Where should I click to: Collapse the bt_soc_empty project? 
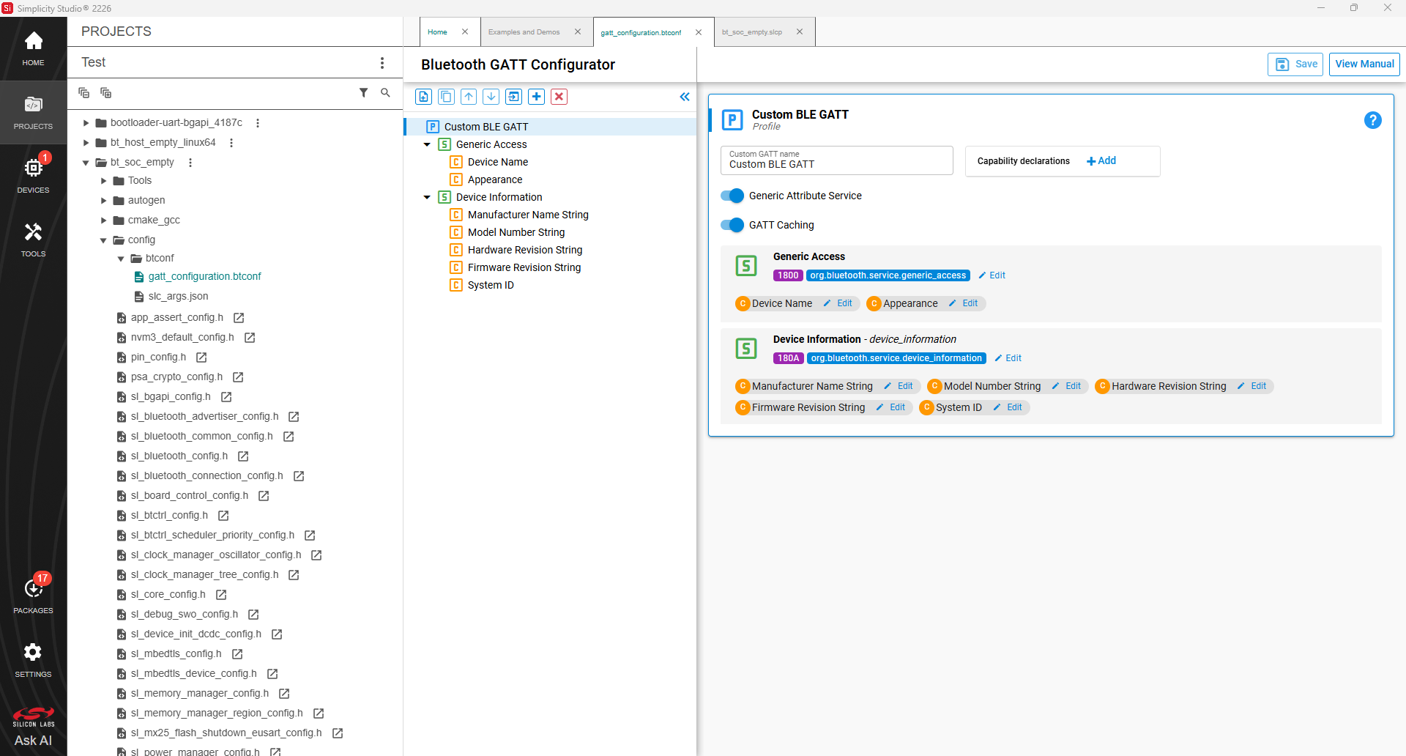coord(86,163)
